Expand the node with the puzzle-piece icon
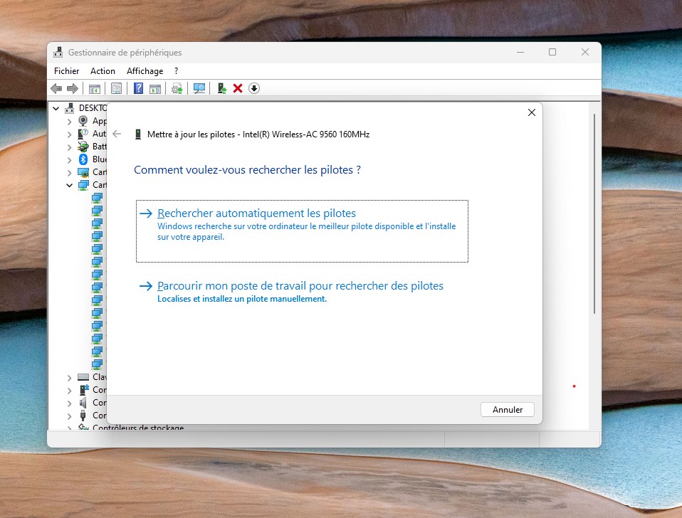The height and width of the screenshot is (518, 682). 69,391
